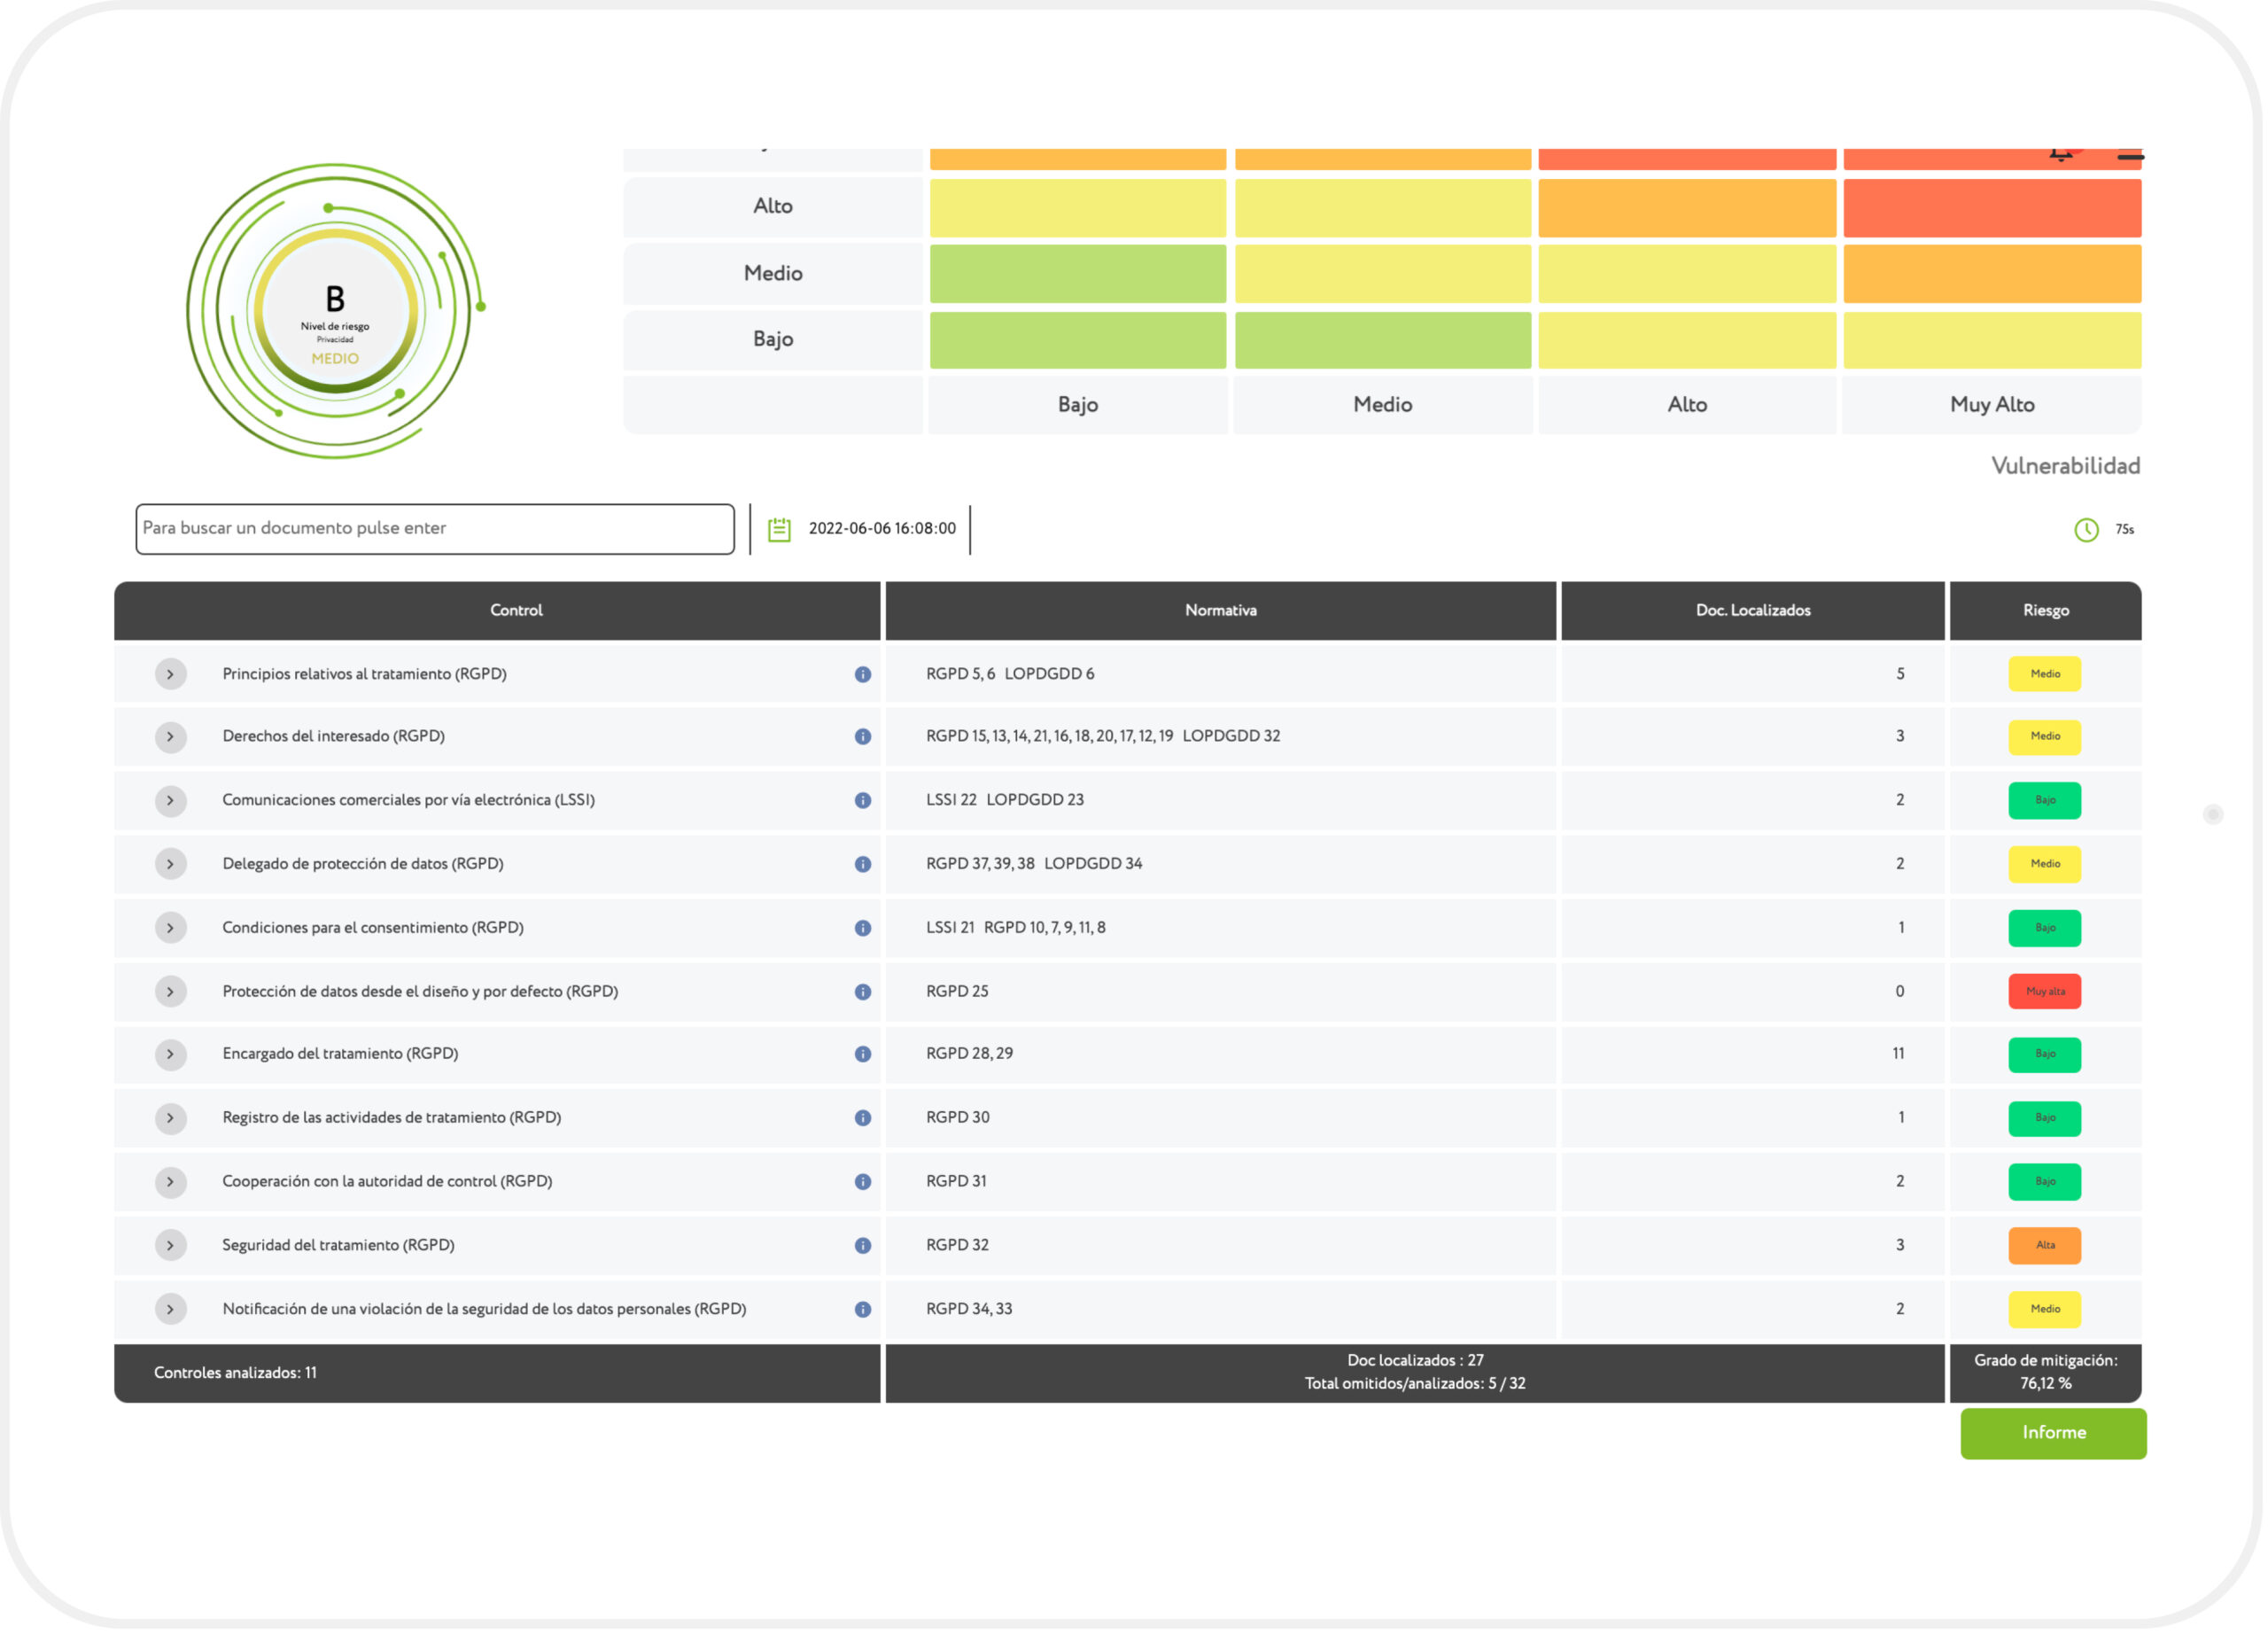
Task: Open info icon for Derechos del interesado
Action: (864, 738)
